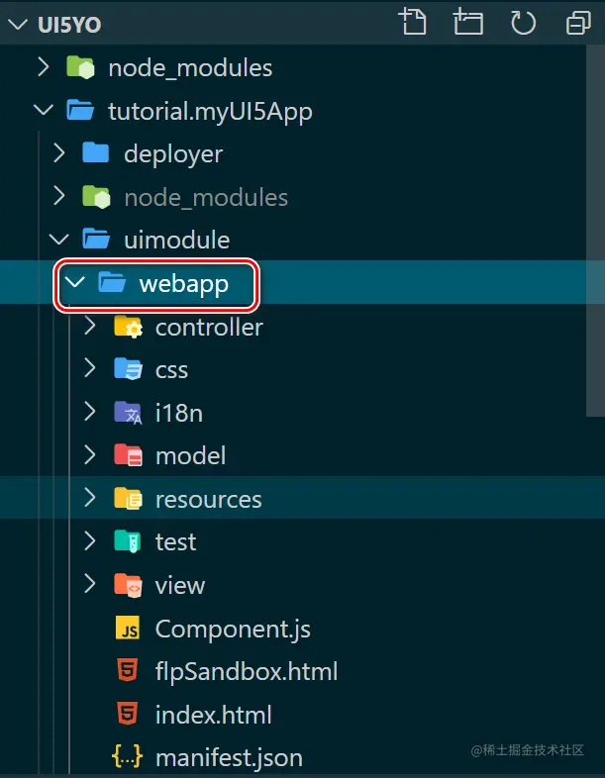Screen dimensions: 605x778
Task: Click the uimodule open folder icon
Action: coord(96,240)
